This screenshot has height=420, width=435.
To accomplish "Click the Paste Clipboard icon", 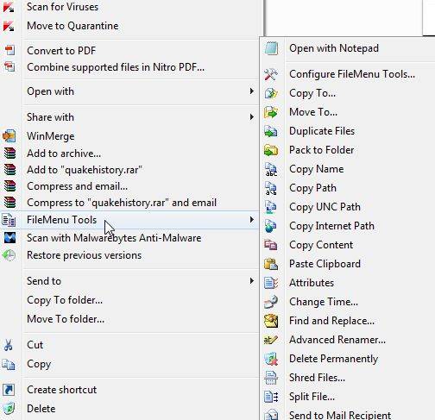I will click(271, 264).
